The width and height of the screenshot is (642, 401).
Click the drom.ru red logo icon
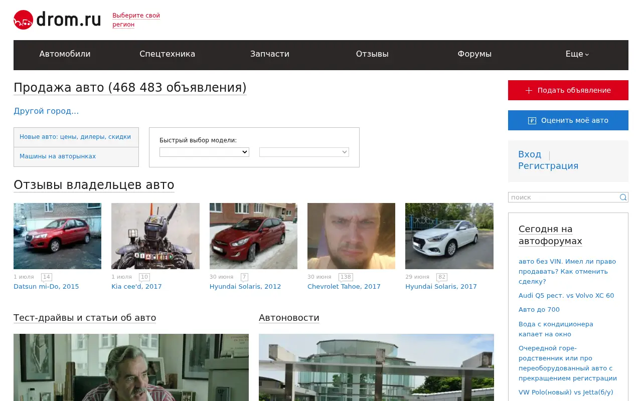(24, 20)
